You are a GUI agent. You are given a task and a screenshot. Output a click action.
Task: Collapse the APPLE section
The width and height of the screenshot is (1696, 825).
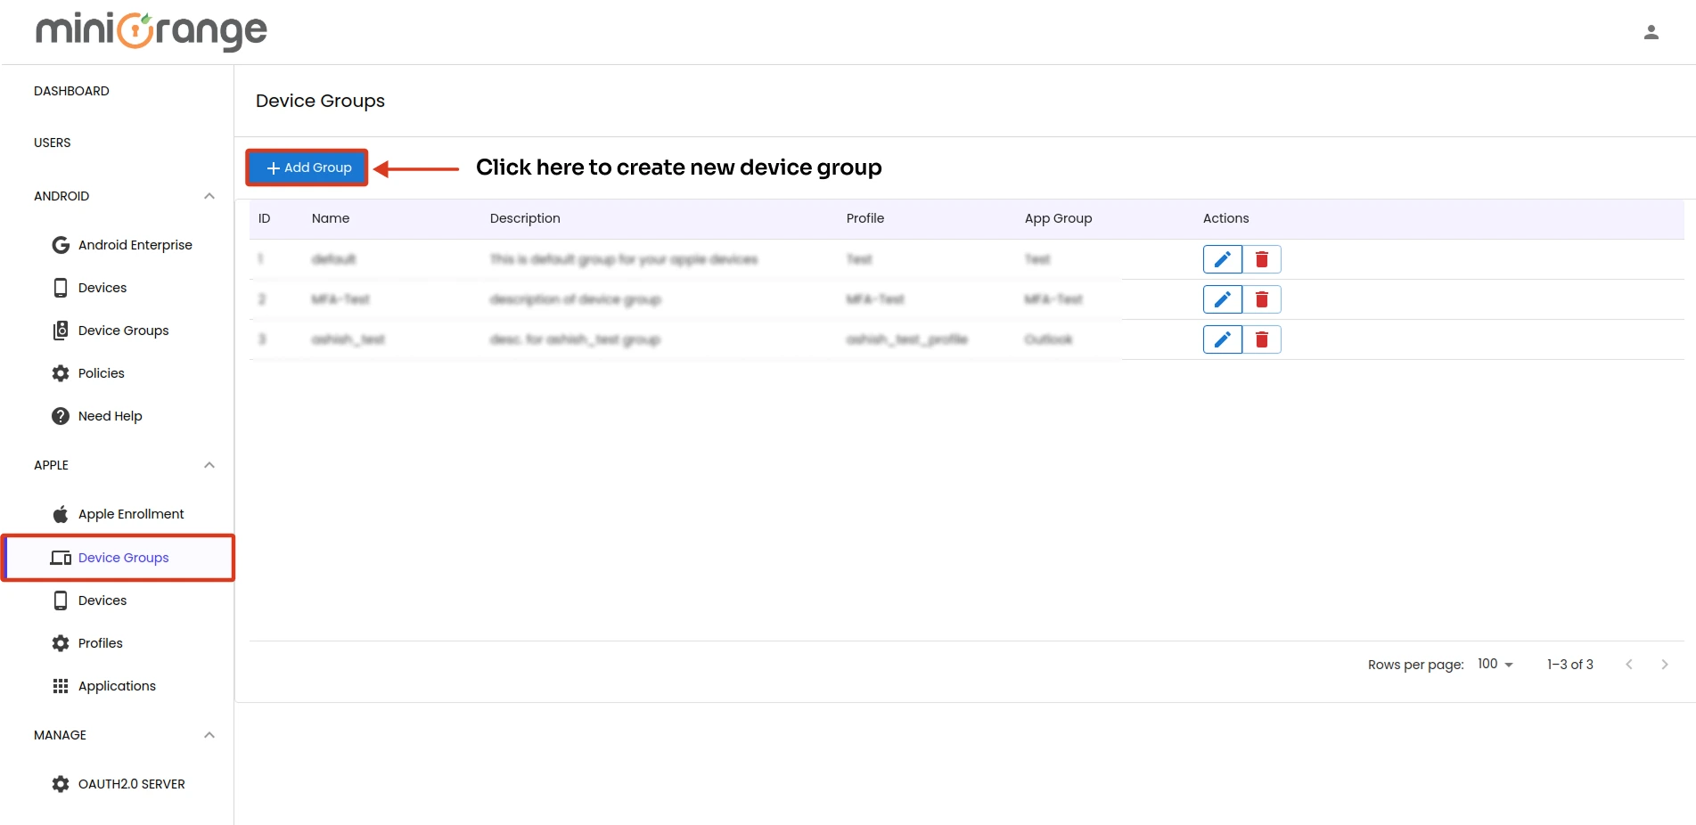209,464
